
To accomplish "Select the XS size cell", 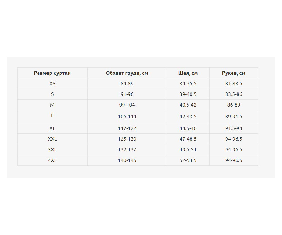I will [52, 84].
